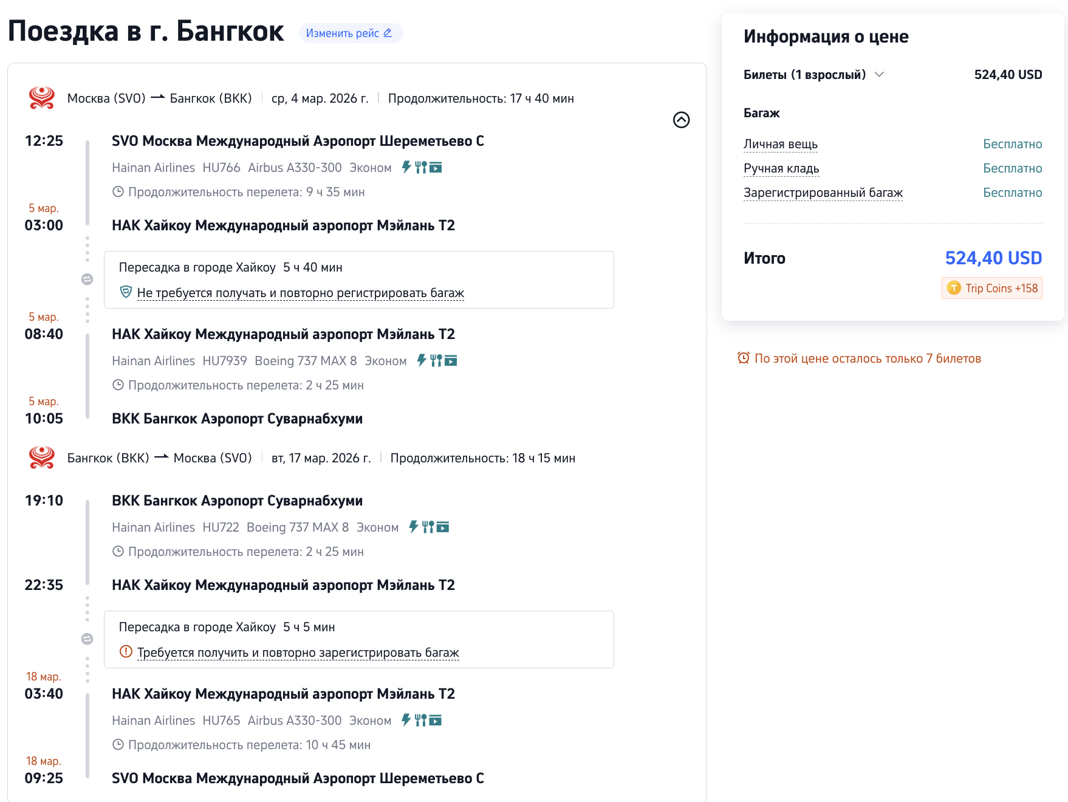Click 'Не требуется получать' baggage notice link
The height and width of the screenshot is (802, 1068).
[x=300, y=293]
